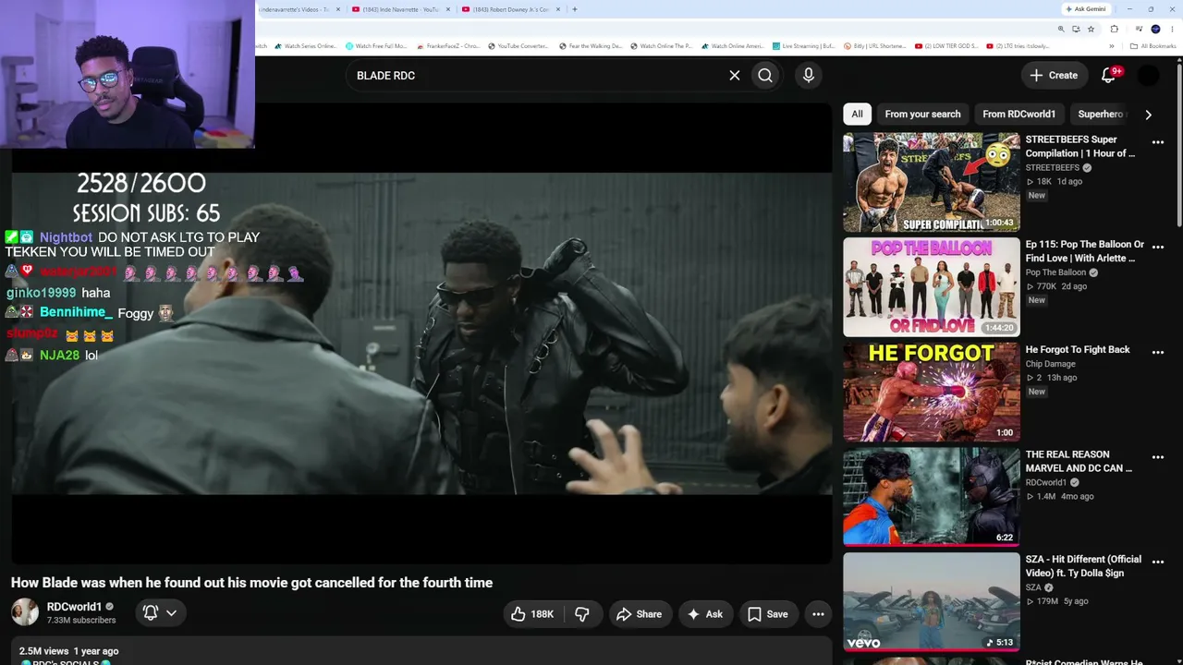The image size is (1183, 665).
Task: Open All Bookmarks folder
Action: pyautogui.click(x=1153, y=46)
